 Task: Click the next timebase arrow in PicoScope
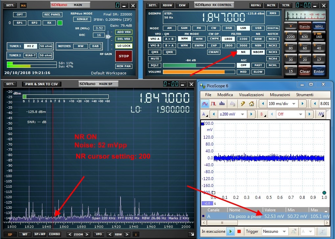(302, 104)
